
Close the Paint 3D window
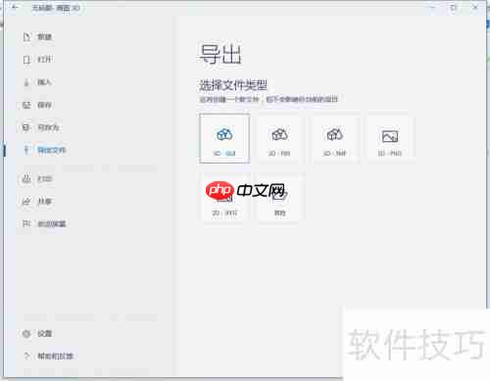pos(475,7)
